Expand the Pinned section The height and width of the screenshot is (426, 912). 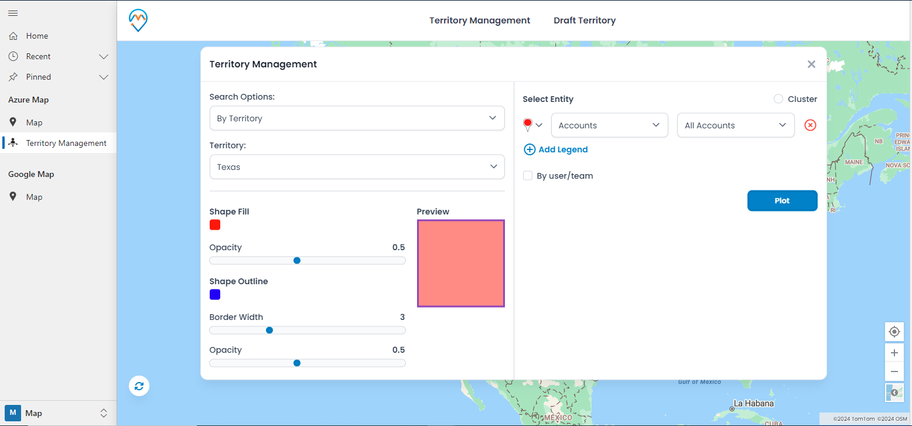click(104, 77)
